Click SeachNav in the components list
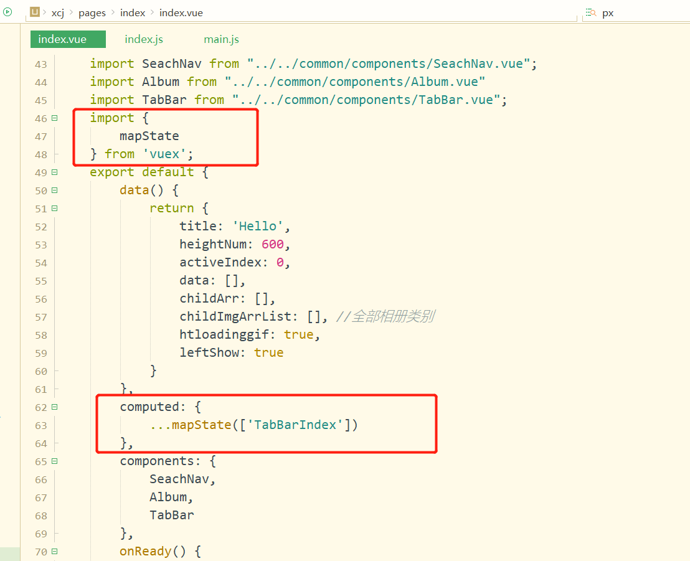690x561 pixels. click(x=179, y=479)
